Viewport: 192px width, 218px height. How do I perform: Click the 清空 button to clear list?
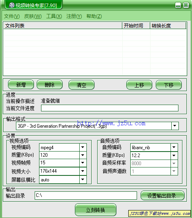coord(81,85)
